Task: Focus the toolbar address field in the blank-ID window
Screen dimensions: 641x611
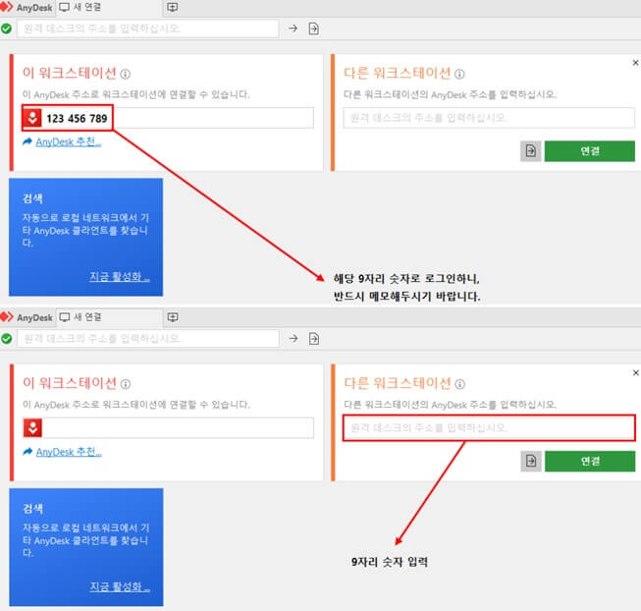Action: click(148, 339)
